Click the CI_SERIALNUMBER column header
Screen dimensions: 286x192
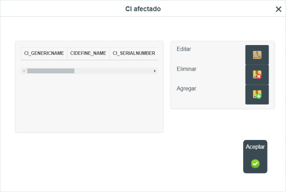pyautogui.click(x=134, y=53)
